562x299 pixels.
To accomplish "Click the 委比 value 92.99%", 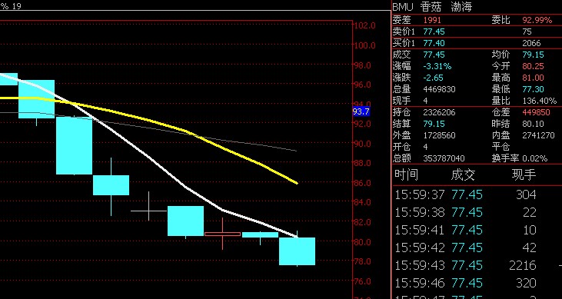I will click(x=537, y=20).
